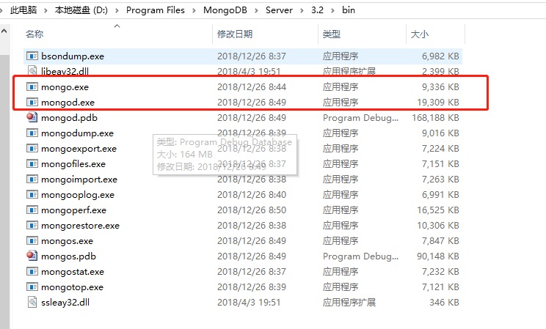Screen dimensions: 546x329
Task: Select file name mongodump.exe
Action: click(77, 133)
